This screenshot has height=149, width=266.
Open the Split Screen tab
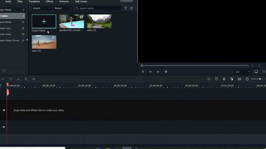click(x=81, y=2)
